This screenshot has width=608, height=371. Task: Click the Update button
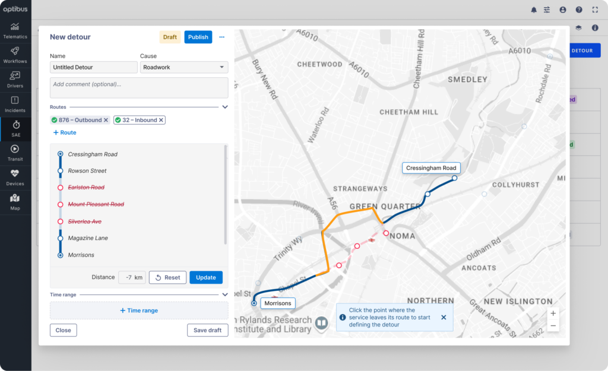click(x=206, y=278)
